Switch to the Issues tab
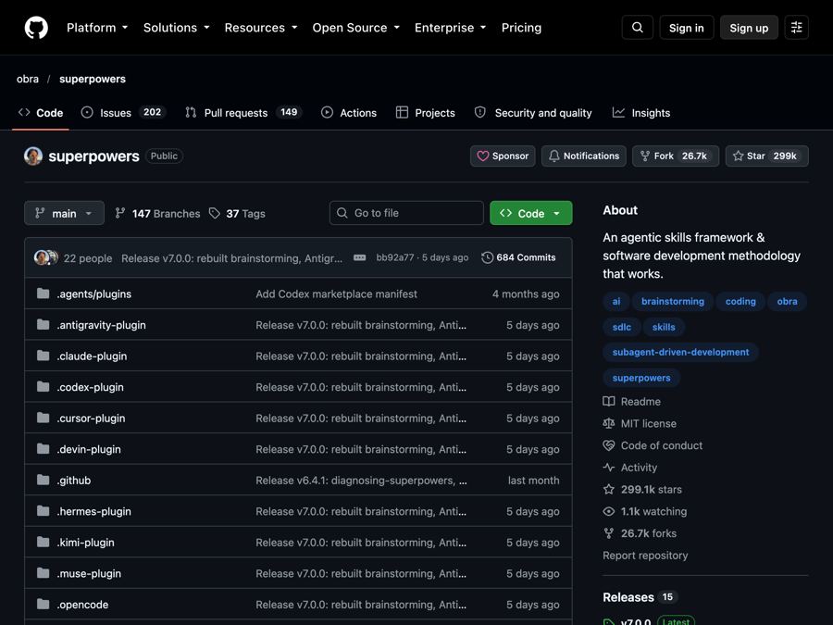The height and width of the screenshot is (625, 833). pos(123,113)
